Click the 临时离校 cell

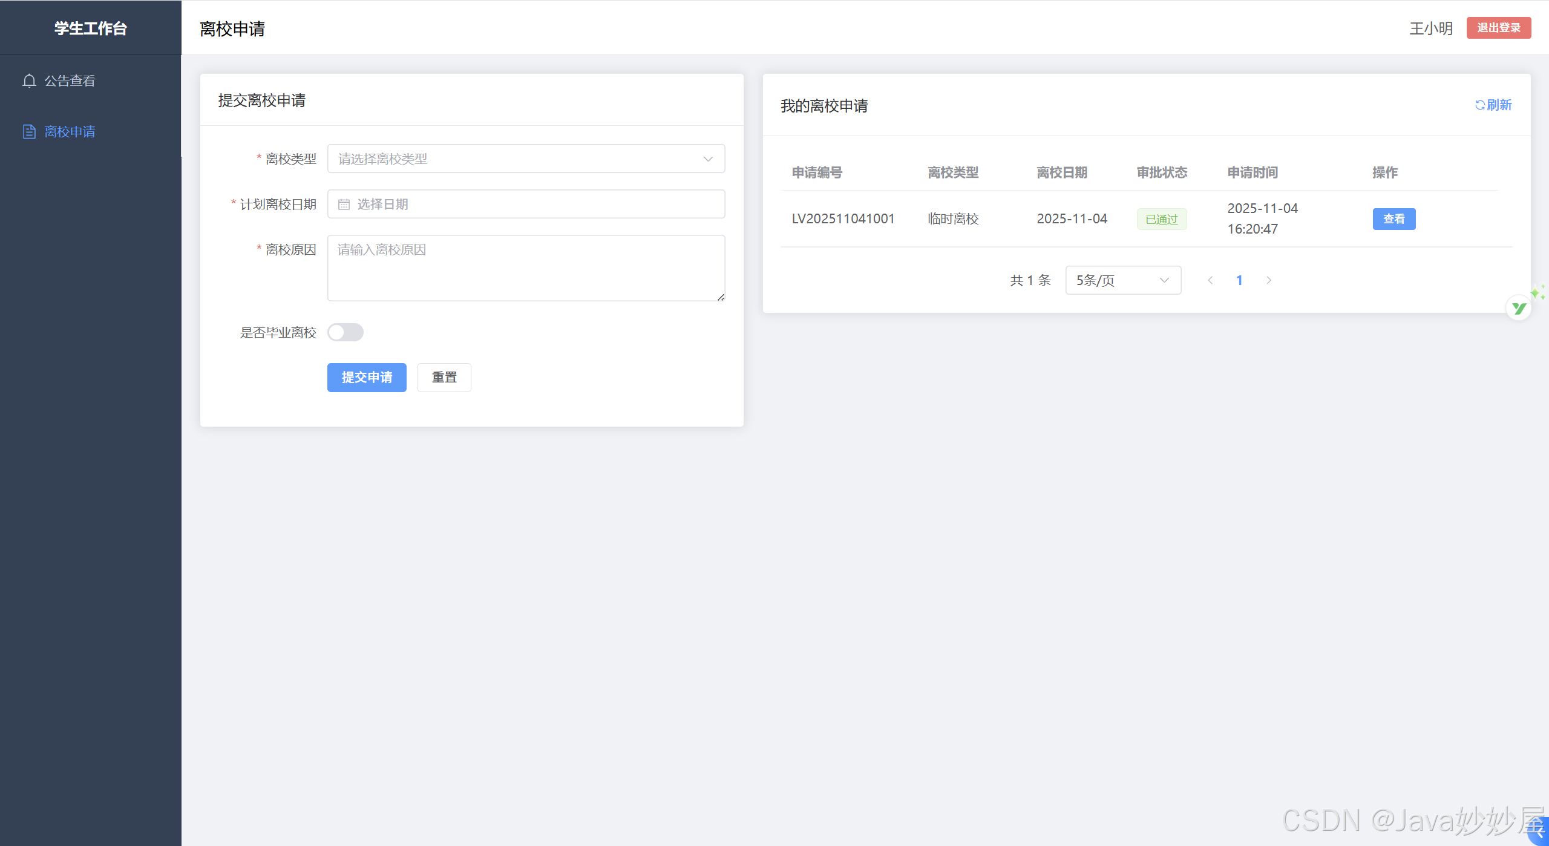tap(953, 218)
